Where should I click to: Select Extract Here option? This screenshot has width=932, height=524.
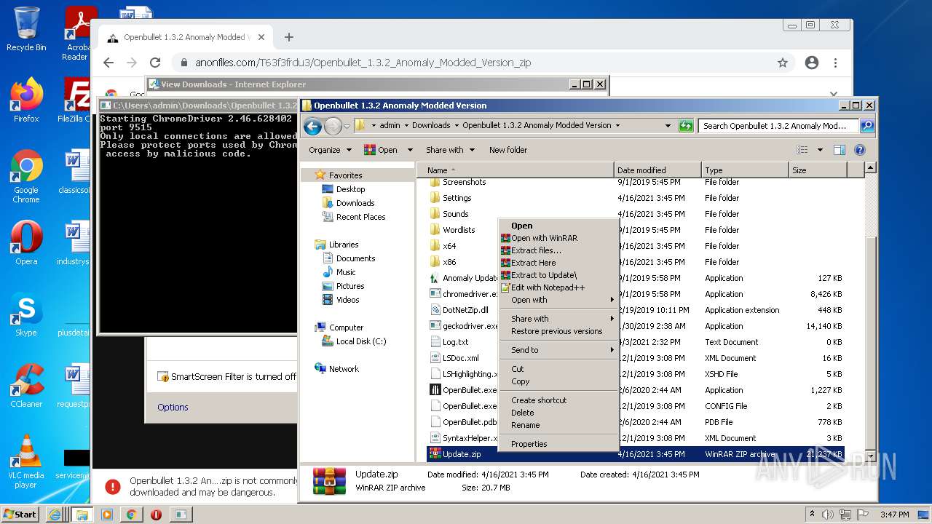click(x=533, y=263)
